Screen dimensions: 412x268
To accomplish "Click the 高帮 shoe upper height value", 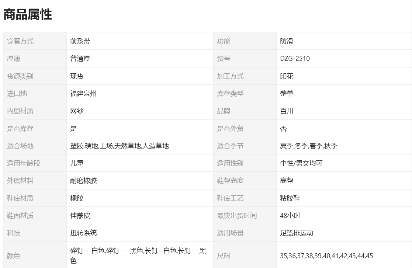I will point(287,181).
